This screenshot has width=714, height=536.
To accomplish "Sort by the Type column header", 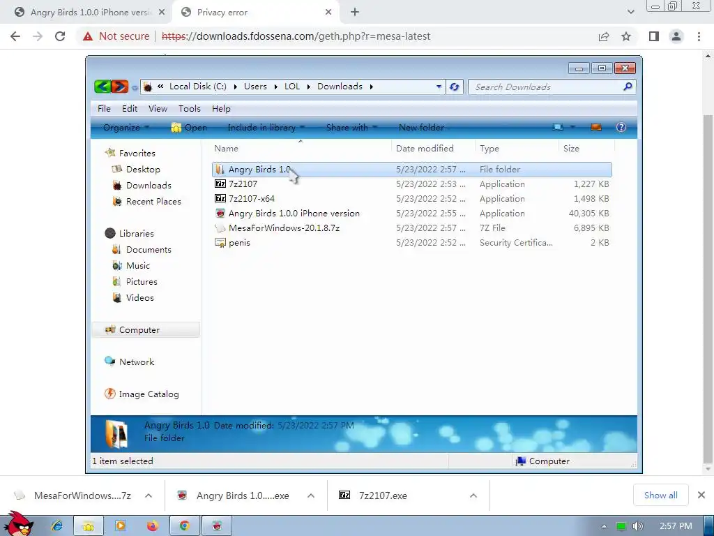I will (517, 148).
